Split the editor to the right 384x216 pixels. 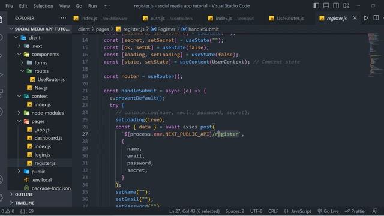point(376,18)
